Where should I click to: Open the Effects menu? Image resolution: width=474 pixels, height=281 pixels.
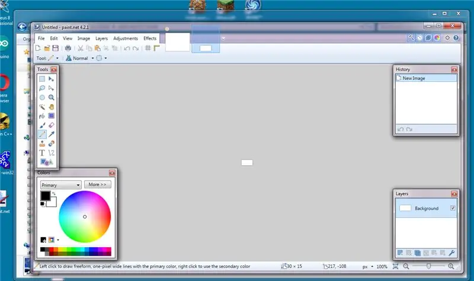pyautogui.click(x=150, y=38)
